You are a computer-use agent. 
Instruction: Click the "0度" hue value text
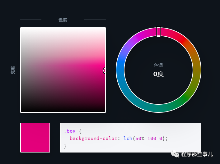click(158, 74)
